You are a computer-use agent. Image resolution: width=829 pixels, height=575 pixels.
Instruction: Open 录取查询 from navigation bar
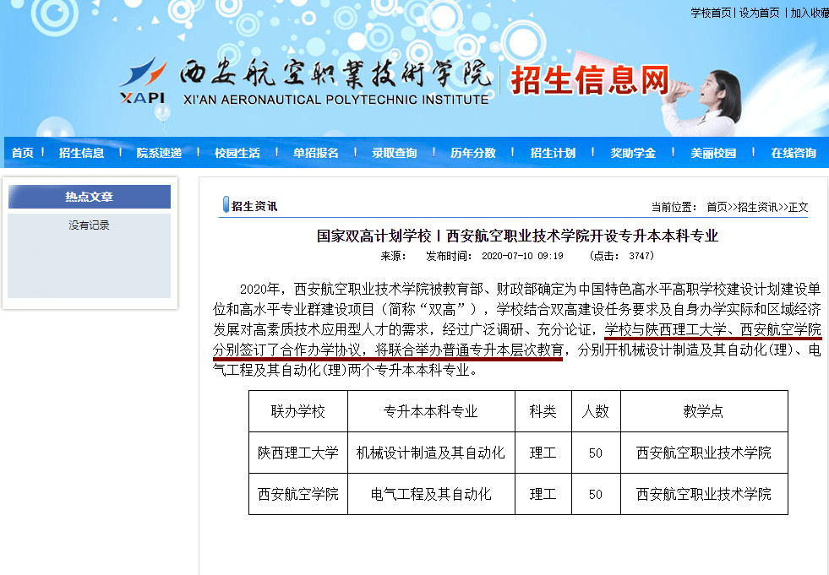coord(395,153)
